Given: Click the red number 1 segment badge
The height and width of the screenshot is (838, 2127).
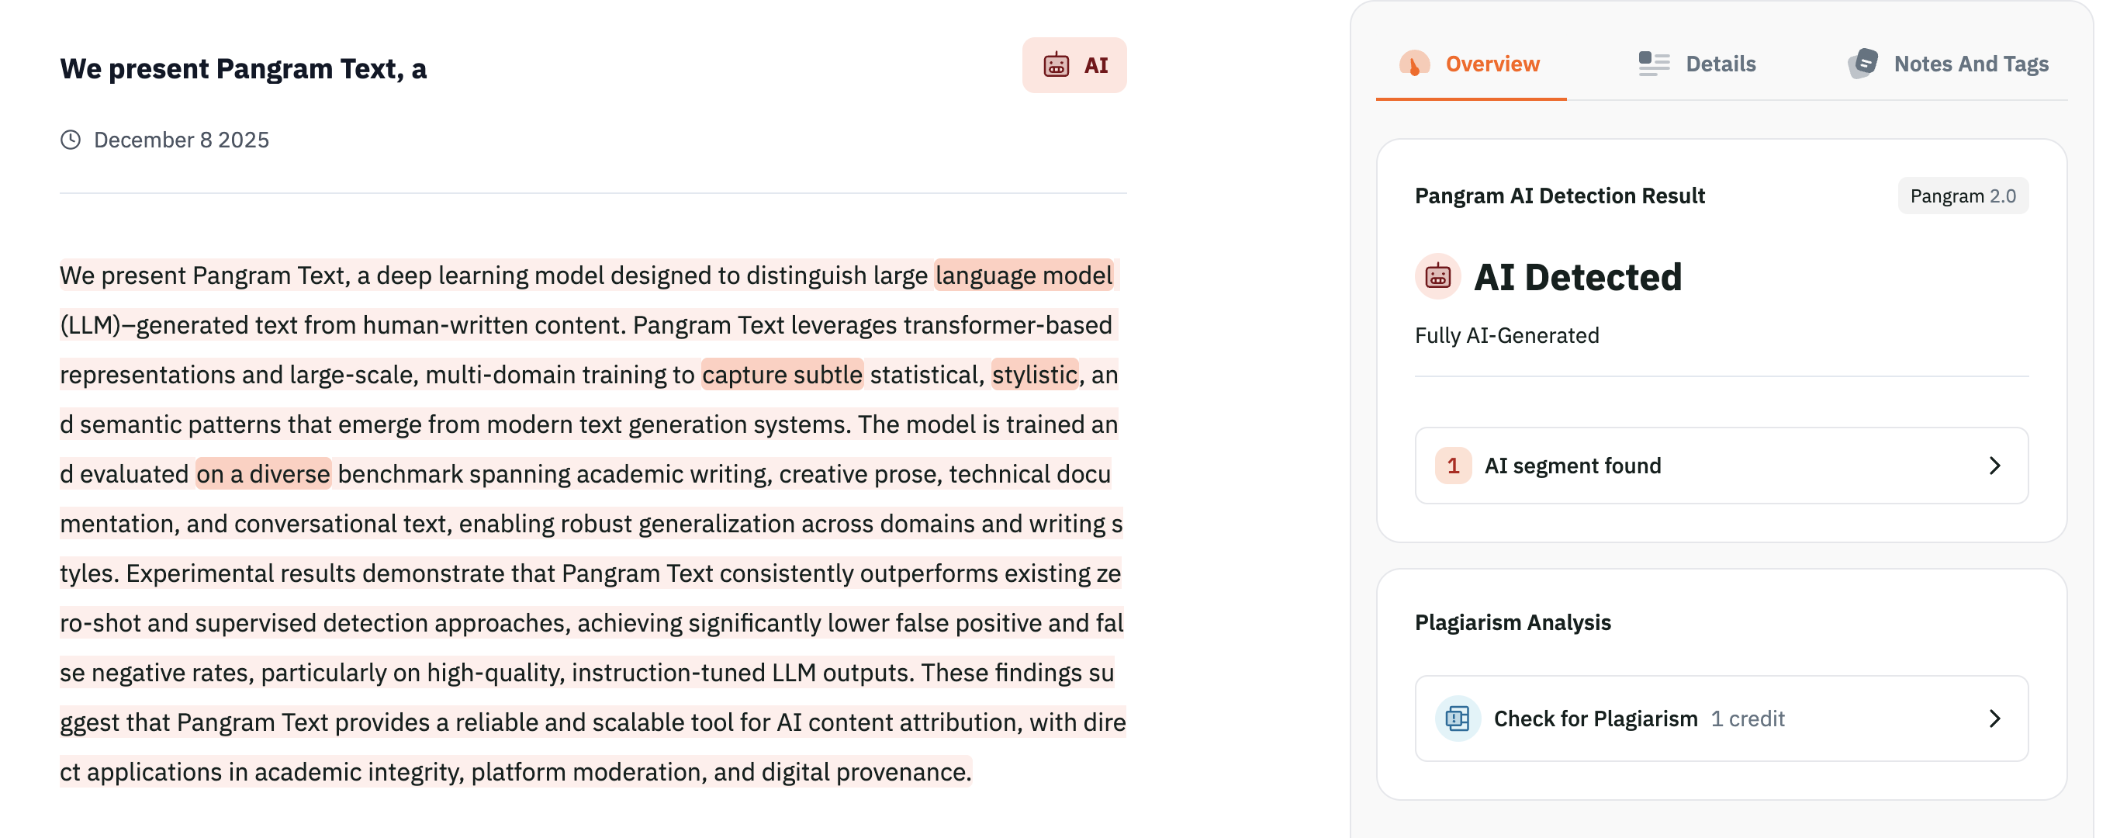Looking at the screenshot, I should pos(1452,466).
